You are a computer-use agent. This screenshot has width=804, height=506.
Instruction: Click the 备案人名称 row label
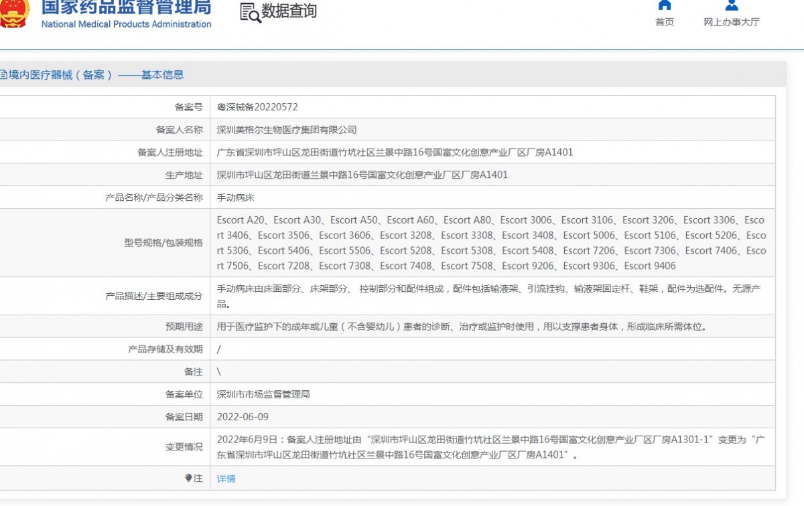click(180, 130)
